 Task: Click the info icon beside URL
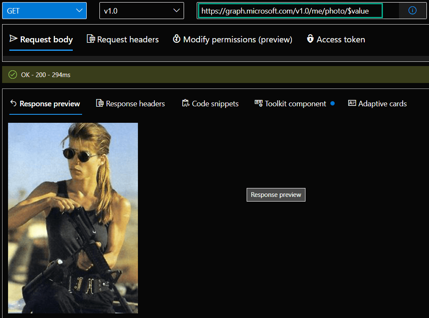point(412,11)
